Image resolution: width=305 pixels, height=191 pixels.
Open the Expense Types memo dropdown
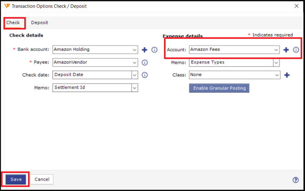tap(276, 63)
